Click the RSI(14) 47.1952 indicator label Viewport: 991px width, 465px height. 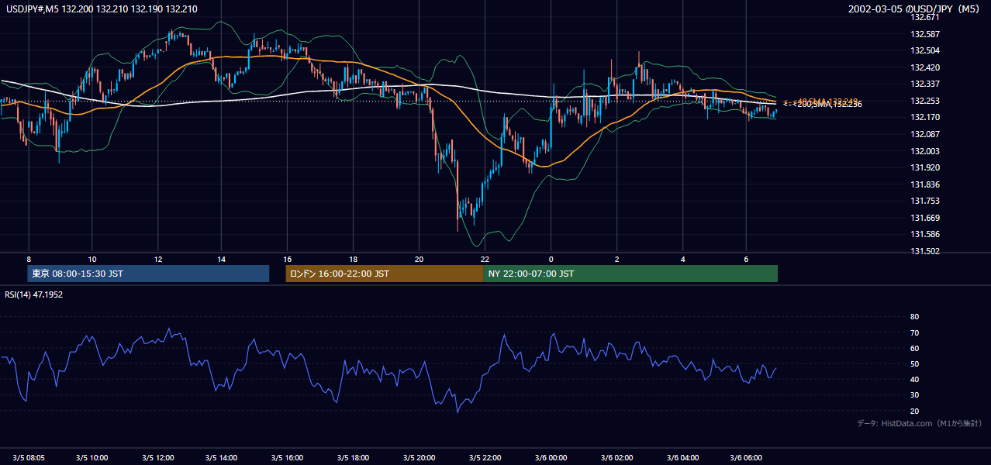[x=34, y=294]
